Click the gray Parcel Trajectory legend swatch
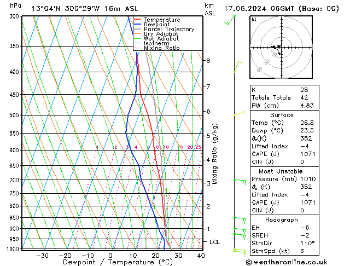 [x=138, y=29]
